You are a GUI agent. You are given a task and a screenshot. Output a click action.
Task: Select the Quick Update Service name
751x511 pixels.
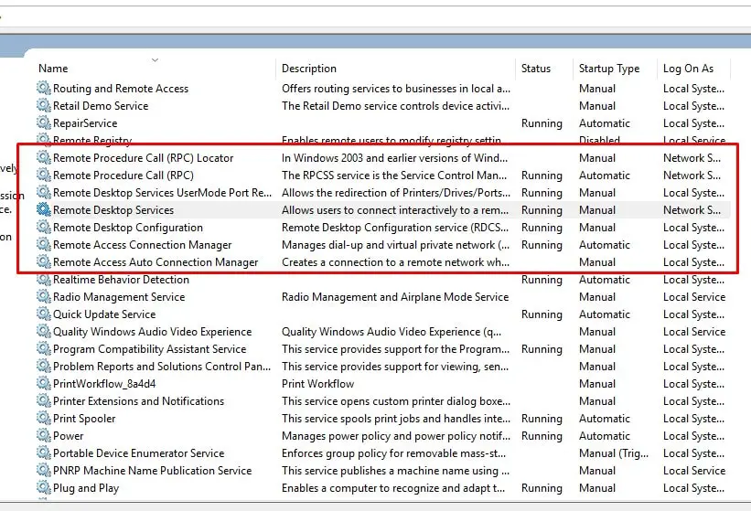click(104, 314)
